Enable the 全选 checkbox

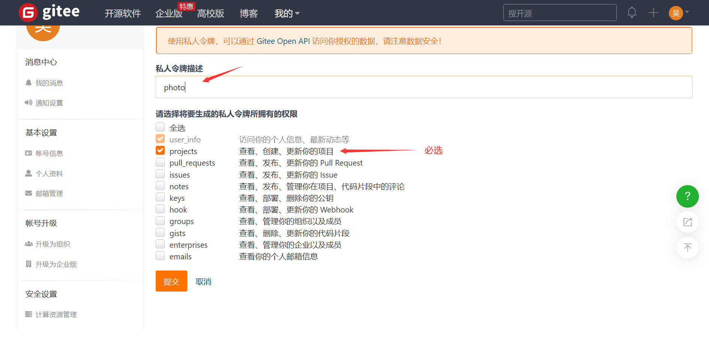(x=160, y=127)
